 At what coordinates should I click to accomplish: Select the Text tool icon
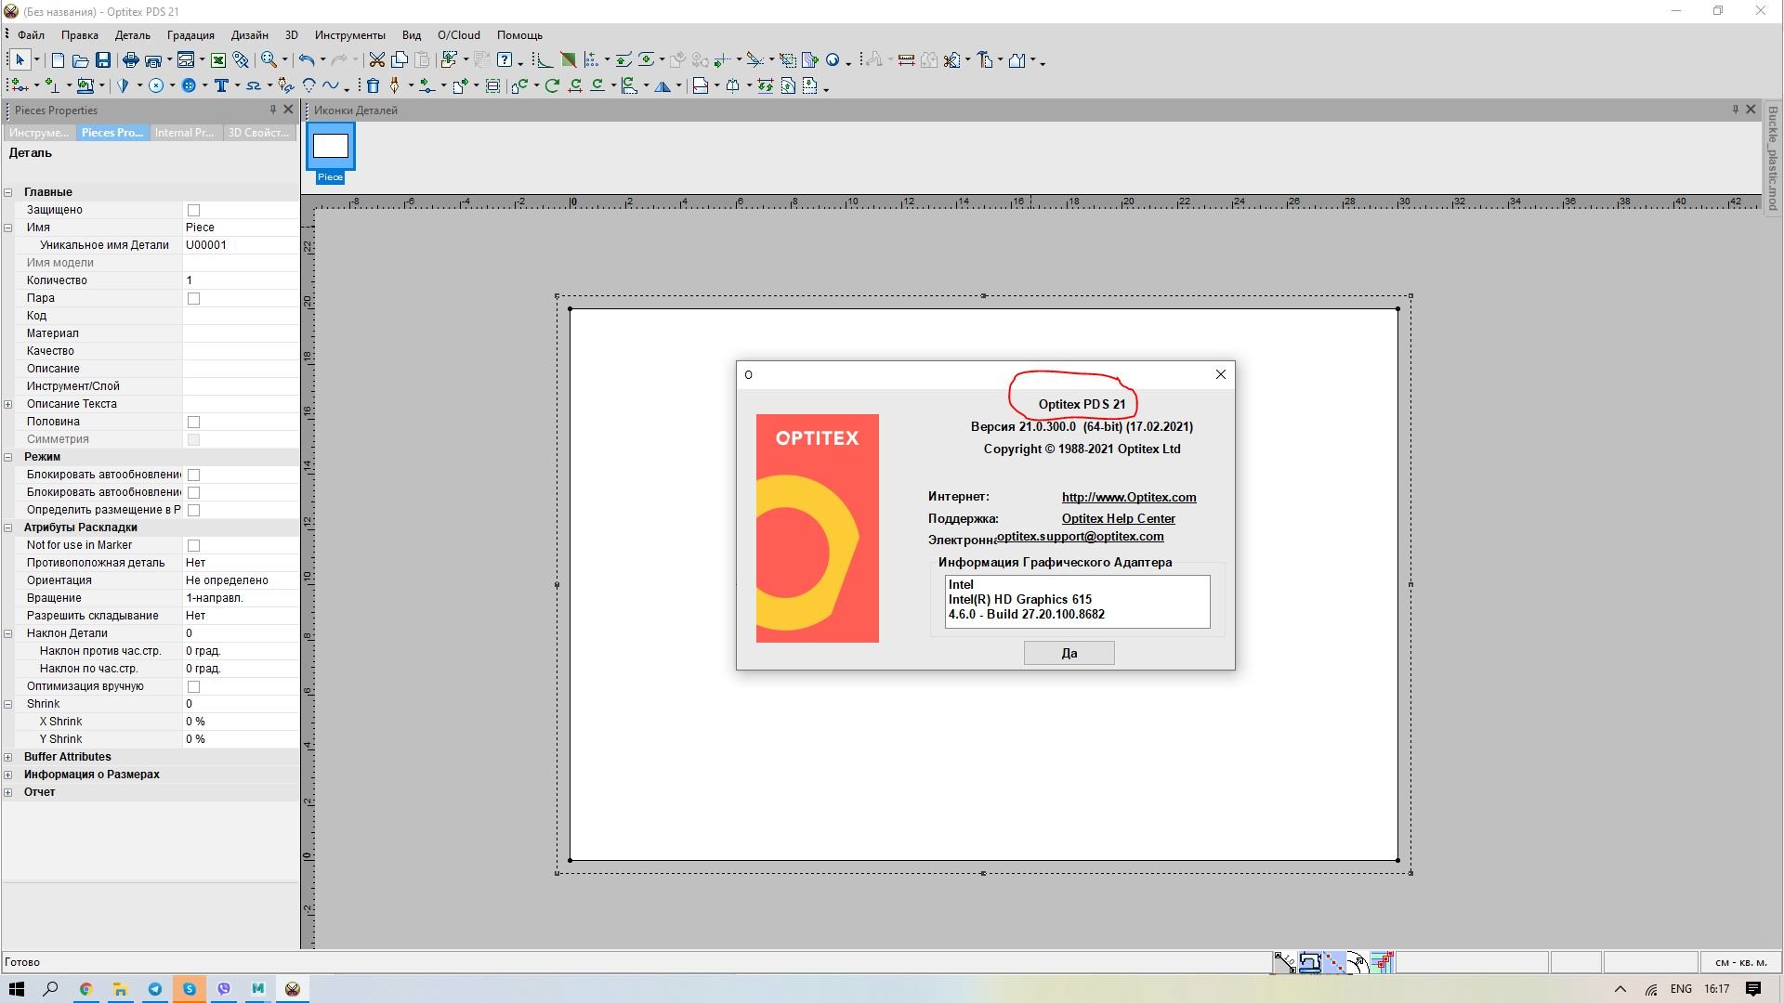pos(221,85)
